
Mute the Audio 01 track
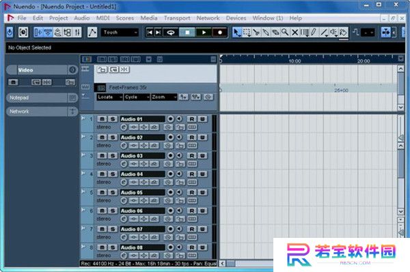(x=102, y=119)
